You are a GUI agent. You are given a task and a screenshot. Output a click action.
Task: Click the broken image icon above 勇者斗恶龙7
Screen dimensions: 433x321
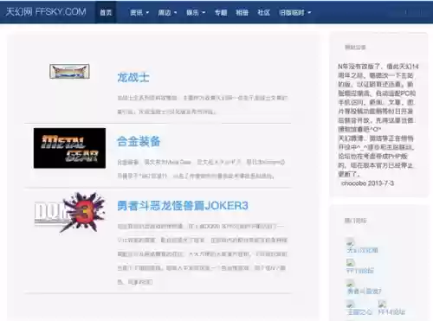coord(350,283)
